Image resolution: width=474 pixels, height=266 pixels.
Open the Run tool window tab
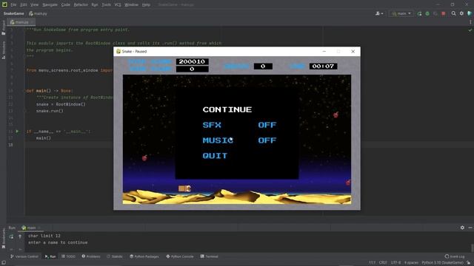pos(50,256)
